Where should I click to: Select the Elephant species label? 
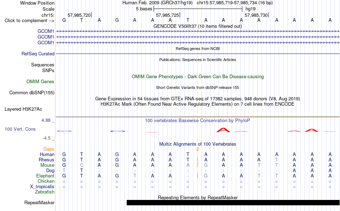click(45, 176)
